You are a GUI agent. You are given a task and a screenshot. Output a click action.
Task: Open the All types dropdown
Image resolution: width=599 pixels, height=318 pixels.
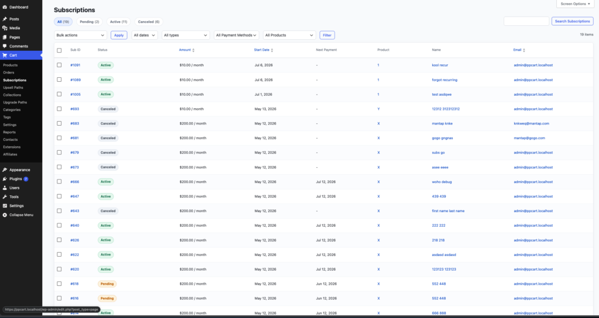pyautogui.click(x=185, y=35)
